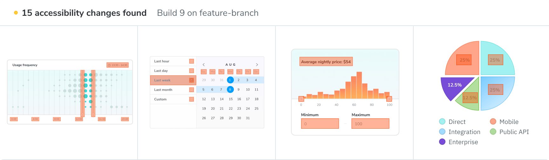Click the Maximum price input field
The image size is (549, 160).
(x=370, y=124)
